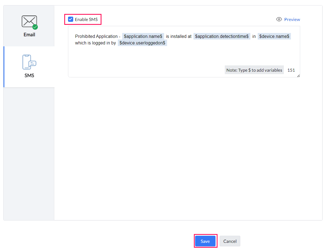
Task: Switch to the SMS tab
Action: (x=29, y=66)
